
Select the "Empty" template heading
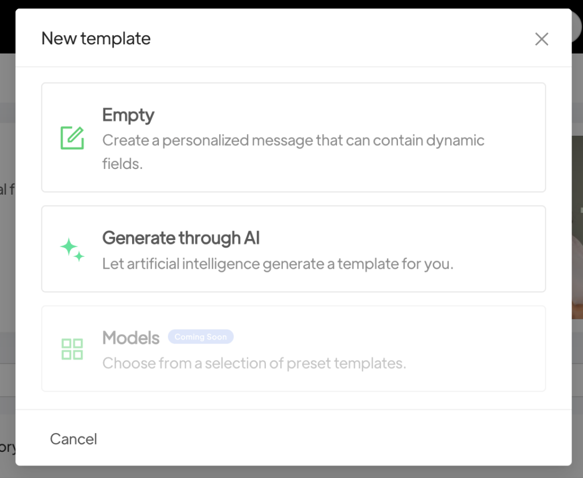pos(128,116)
